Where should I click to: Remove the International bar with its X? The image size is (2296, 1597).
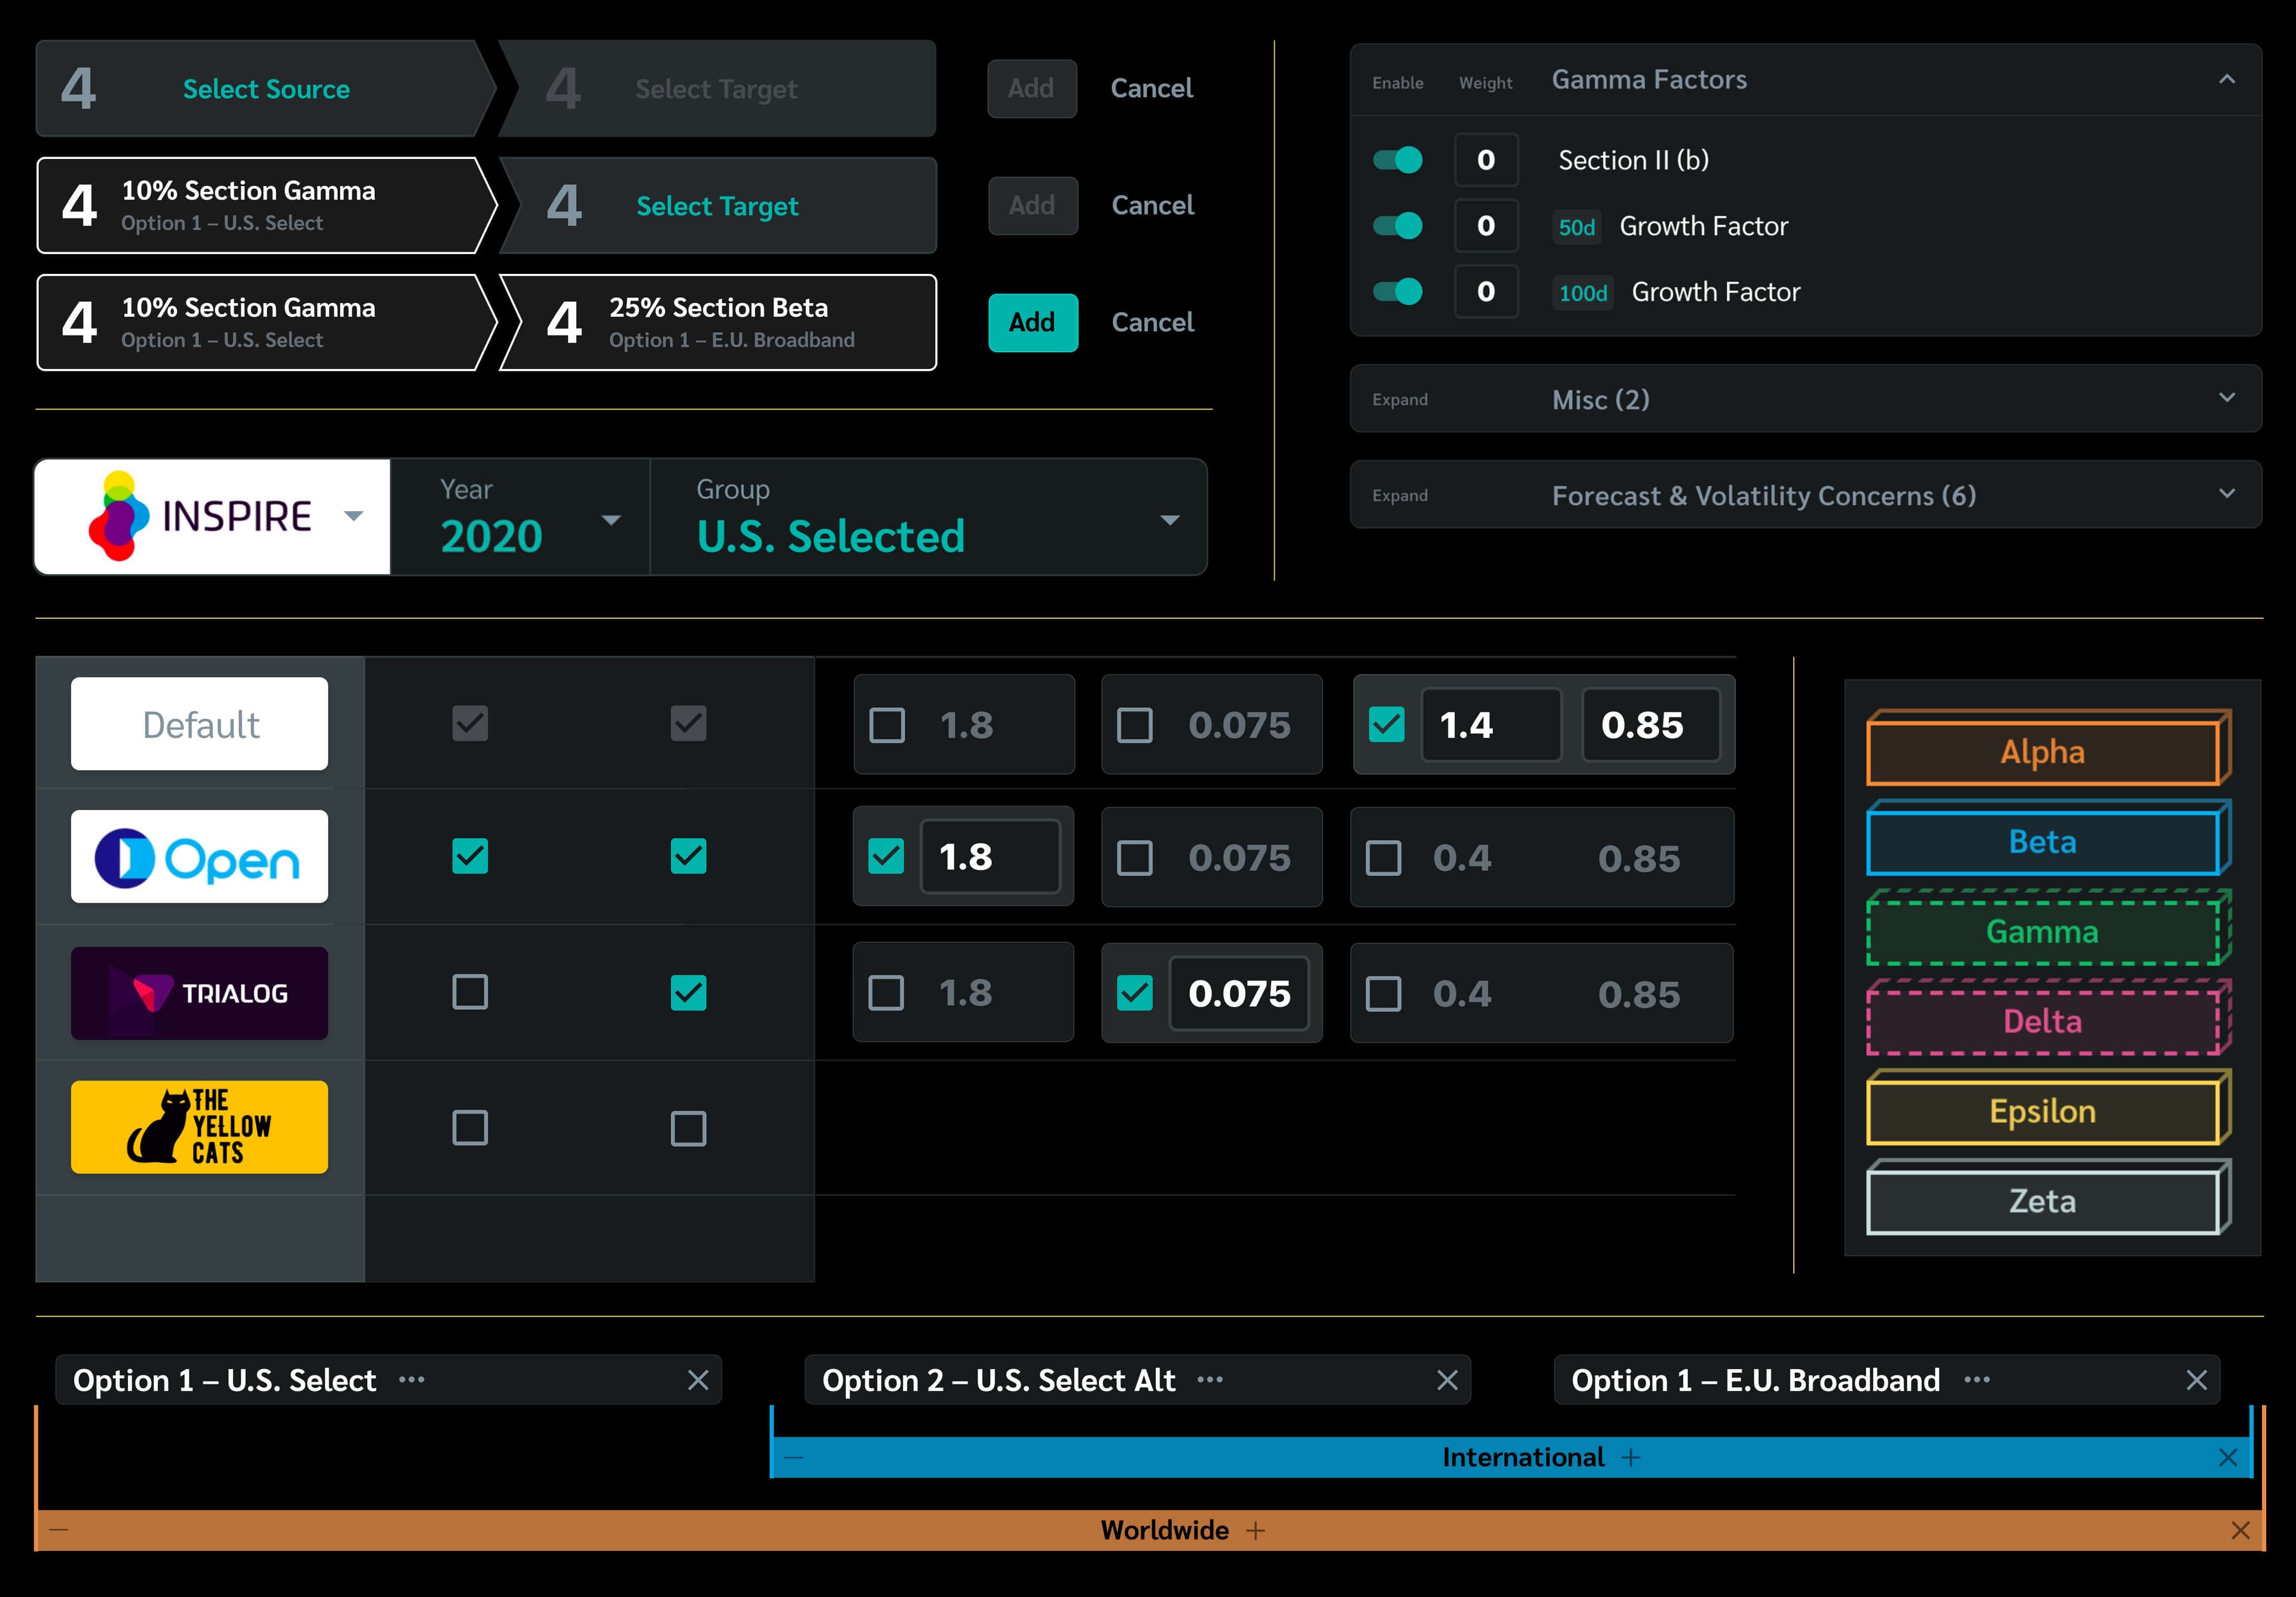(2227, 1458)
